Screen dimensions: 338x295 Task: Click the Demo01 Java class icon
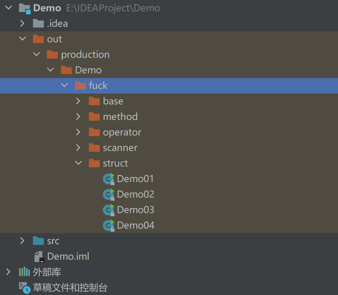point(109,179)
